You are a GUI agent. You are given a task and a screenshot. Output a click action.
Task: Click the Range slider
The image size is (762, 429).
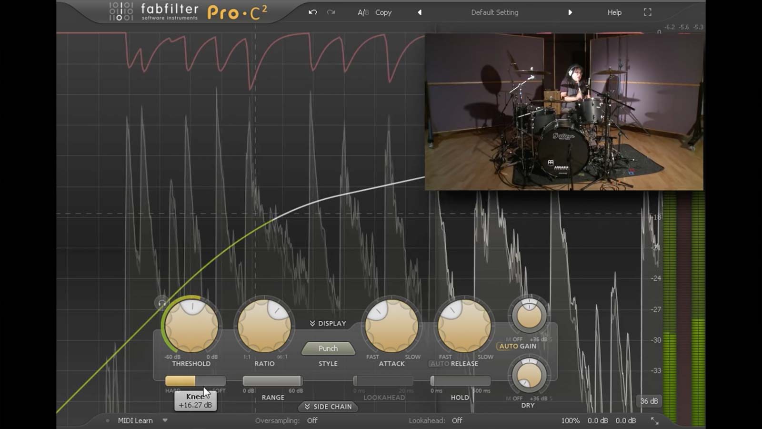pos(272,381)
